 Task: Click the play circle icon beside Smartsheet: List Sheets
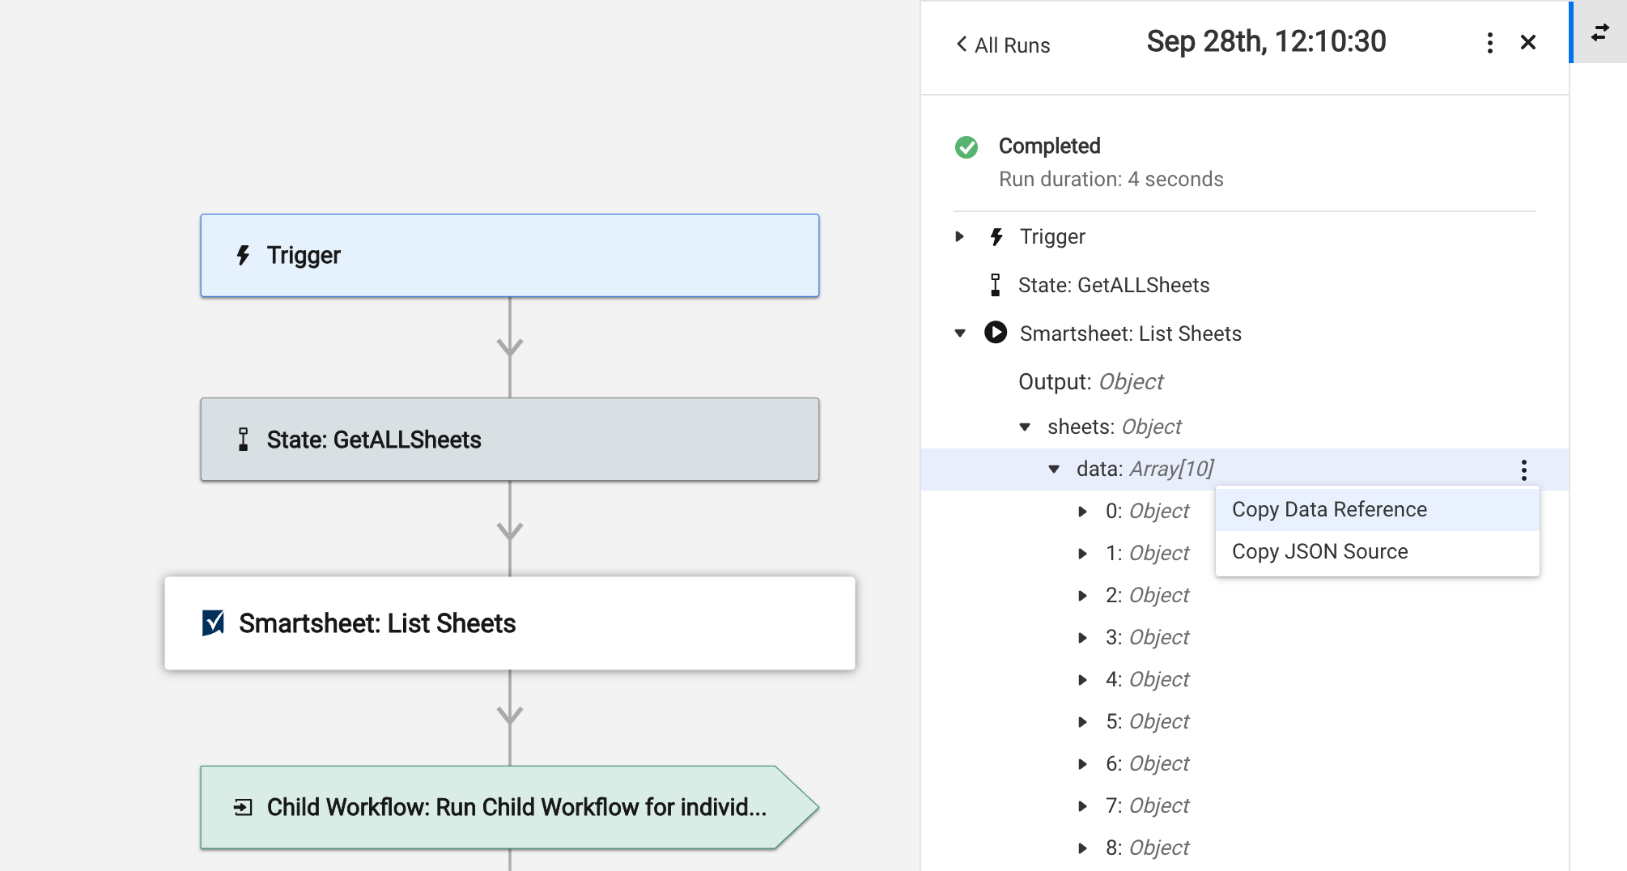996,333
